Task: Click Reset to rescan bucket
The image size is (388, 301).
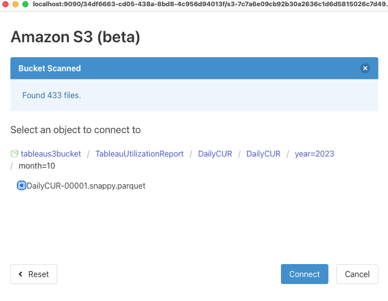Action: 33,274
